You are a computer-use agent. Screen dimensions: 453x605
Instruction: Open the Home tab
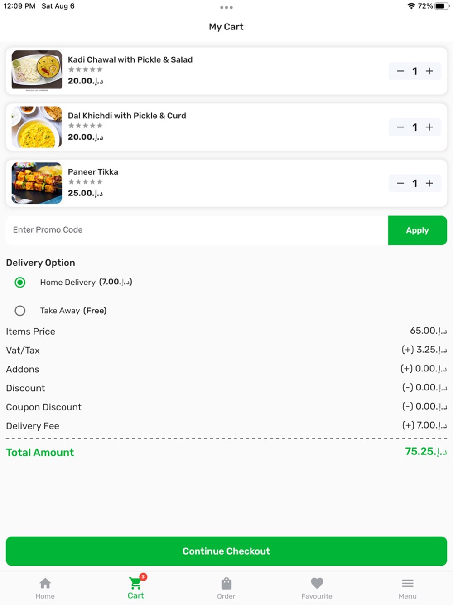[45, 589]
